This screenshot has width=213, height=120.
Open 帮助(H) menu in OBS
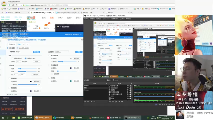128,19
